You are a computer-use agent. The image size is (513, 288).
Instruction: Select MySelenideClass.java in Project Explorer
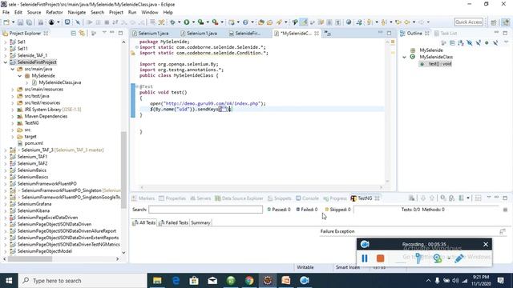[59, 82]
